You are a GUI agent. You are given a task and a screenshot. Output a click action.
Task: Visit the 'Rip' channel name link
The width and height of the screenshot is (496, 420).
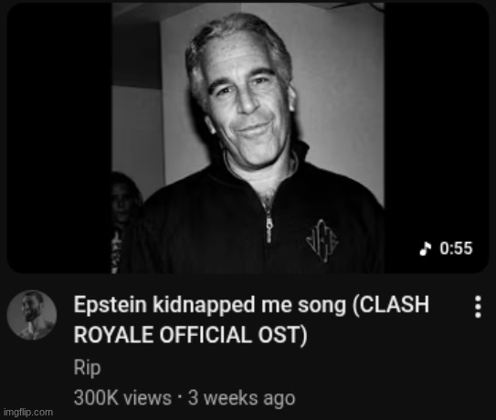click(x=87, y=368)
